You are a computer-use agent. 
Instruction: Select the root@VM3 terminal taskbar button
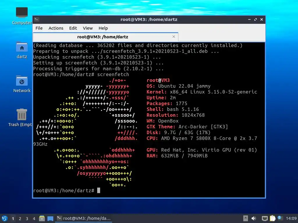point(84,218)
